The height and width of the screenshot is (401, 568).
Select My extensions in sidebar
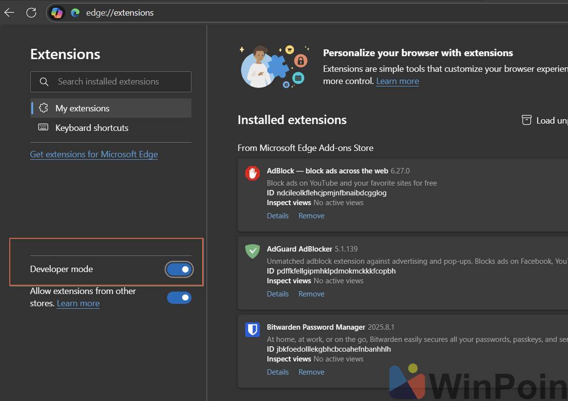point(111,108)
